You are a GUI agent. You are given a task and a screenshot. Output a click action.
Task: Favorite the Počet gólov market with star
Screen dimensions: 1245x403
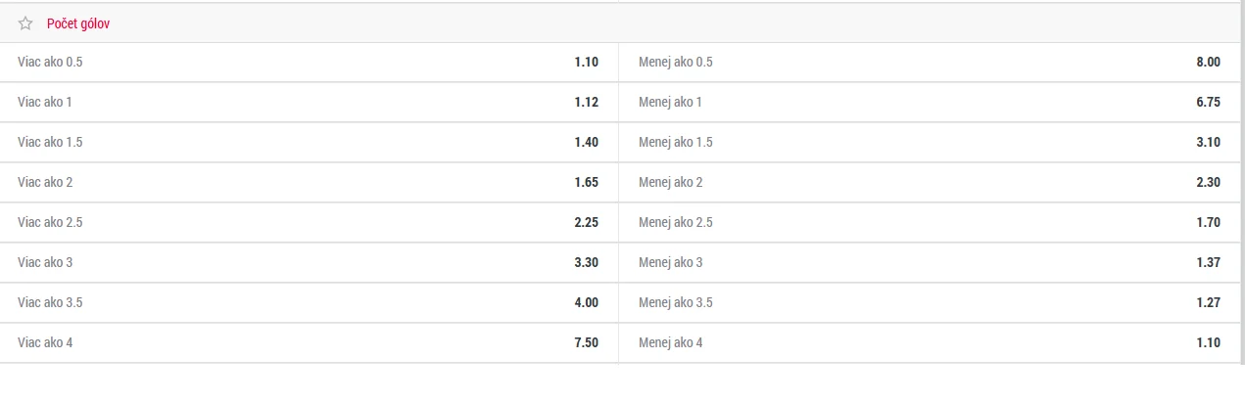tap(25, 23)
